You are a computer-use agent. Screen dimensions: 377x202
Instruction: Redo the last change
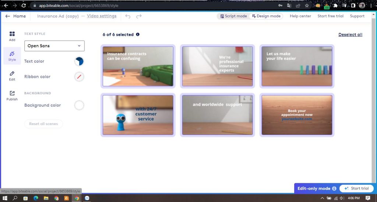pyautogui.click(x=139, y=16)
